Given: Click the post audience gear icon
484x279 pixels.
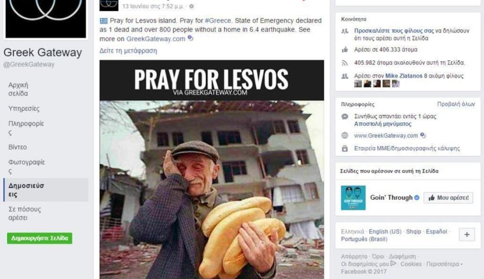Looking at the screenshot, I should (x=192, y=6).
